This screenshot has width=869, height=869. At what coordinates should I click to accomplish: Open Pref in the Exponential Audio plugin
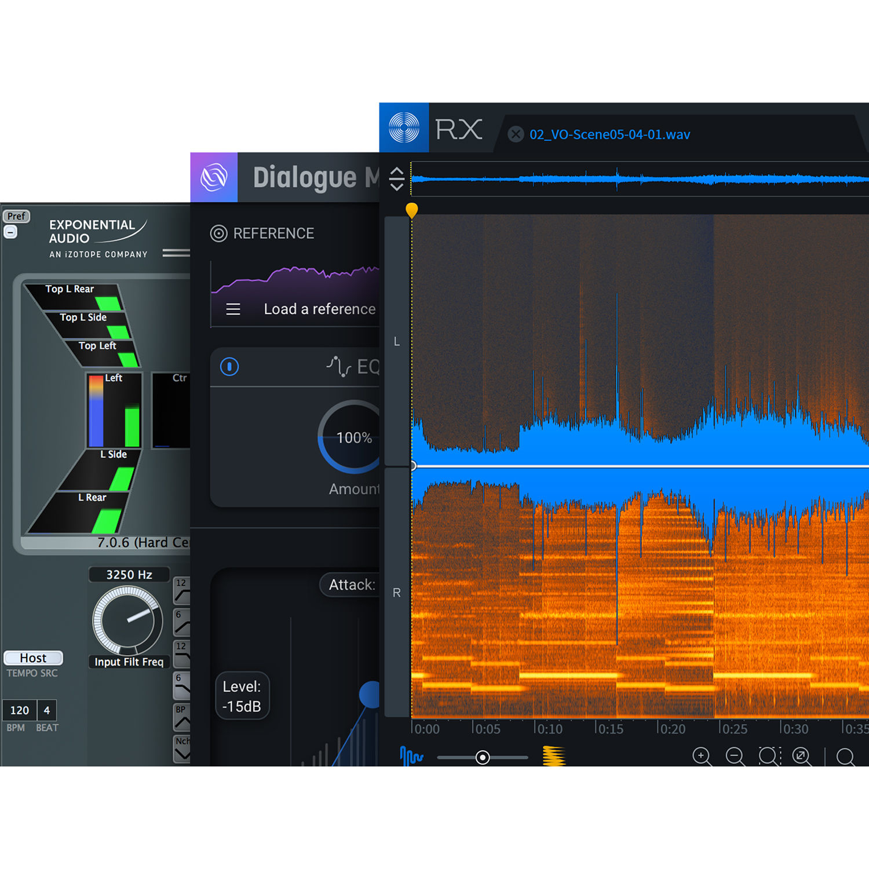(x=16, y=216)
